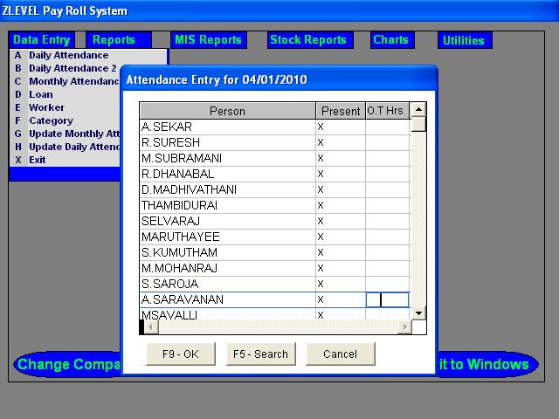The width and height of the screenshot is (559, 419).
Task: Select the THAMBIDURAI row name
Action: pyautogui.click(x=179, y=205)
